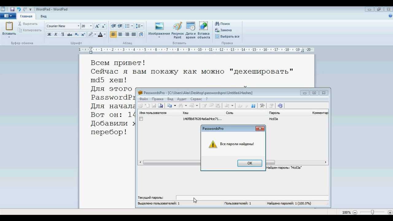Open the line spacing dropdown

click(x=139, y=26)
